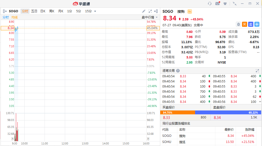This screenshot has width=262, height=146.
Task: Add SOGO to watchlist with plus
Action: coord(257,24)
